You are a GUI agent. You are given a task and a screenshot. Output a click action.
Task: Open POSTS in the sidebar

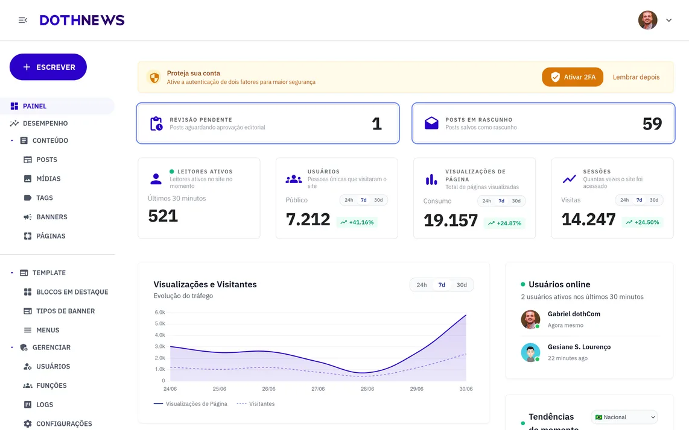point(46,160)
